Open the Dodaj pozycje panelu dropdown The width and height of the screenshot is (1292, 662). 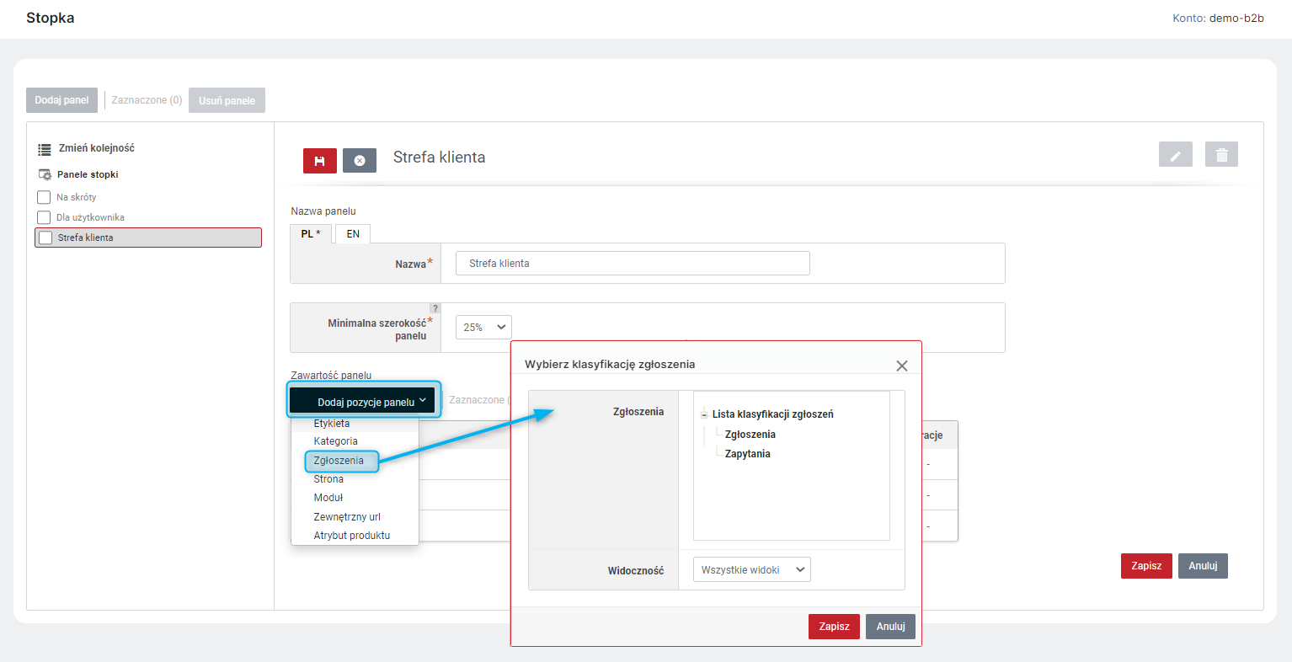coord(364,401)
